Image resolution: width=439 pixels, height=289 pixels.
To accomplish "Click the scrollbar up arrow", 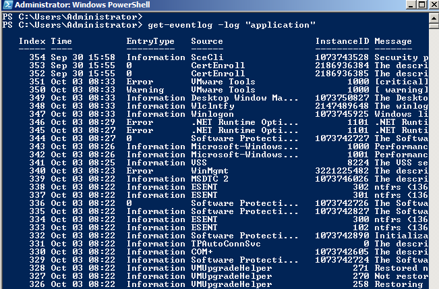I will pos(434,18).
